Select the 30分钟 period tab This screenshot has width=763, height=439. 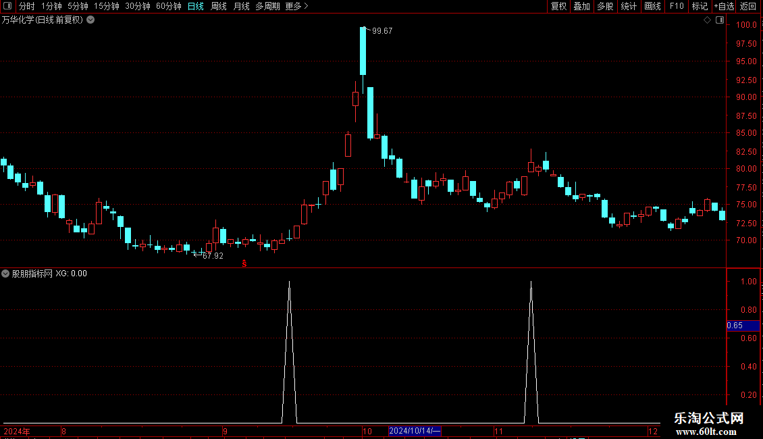click(x=138, y=6)
